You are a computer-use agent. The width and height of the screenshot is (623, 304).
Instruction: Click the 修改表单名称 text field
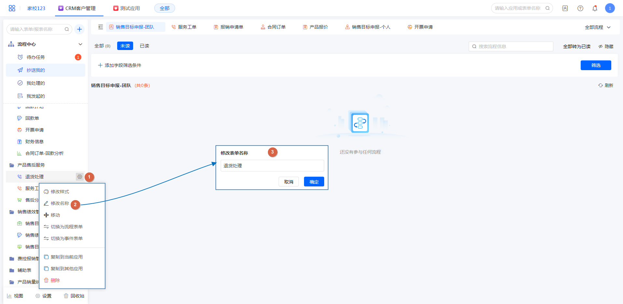pos(272,166)
